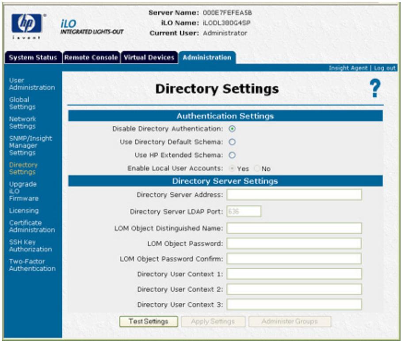Open User Administration in sidebar
Screen dimensions: 401x341
32,84
